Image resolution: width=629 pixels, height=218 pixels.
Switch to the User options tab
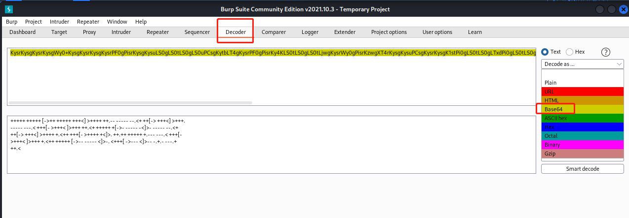tap(437, 32)
